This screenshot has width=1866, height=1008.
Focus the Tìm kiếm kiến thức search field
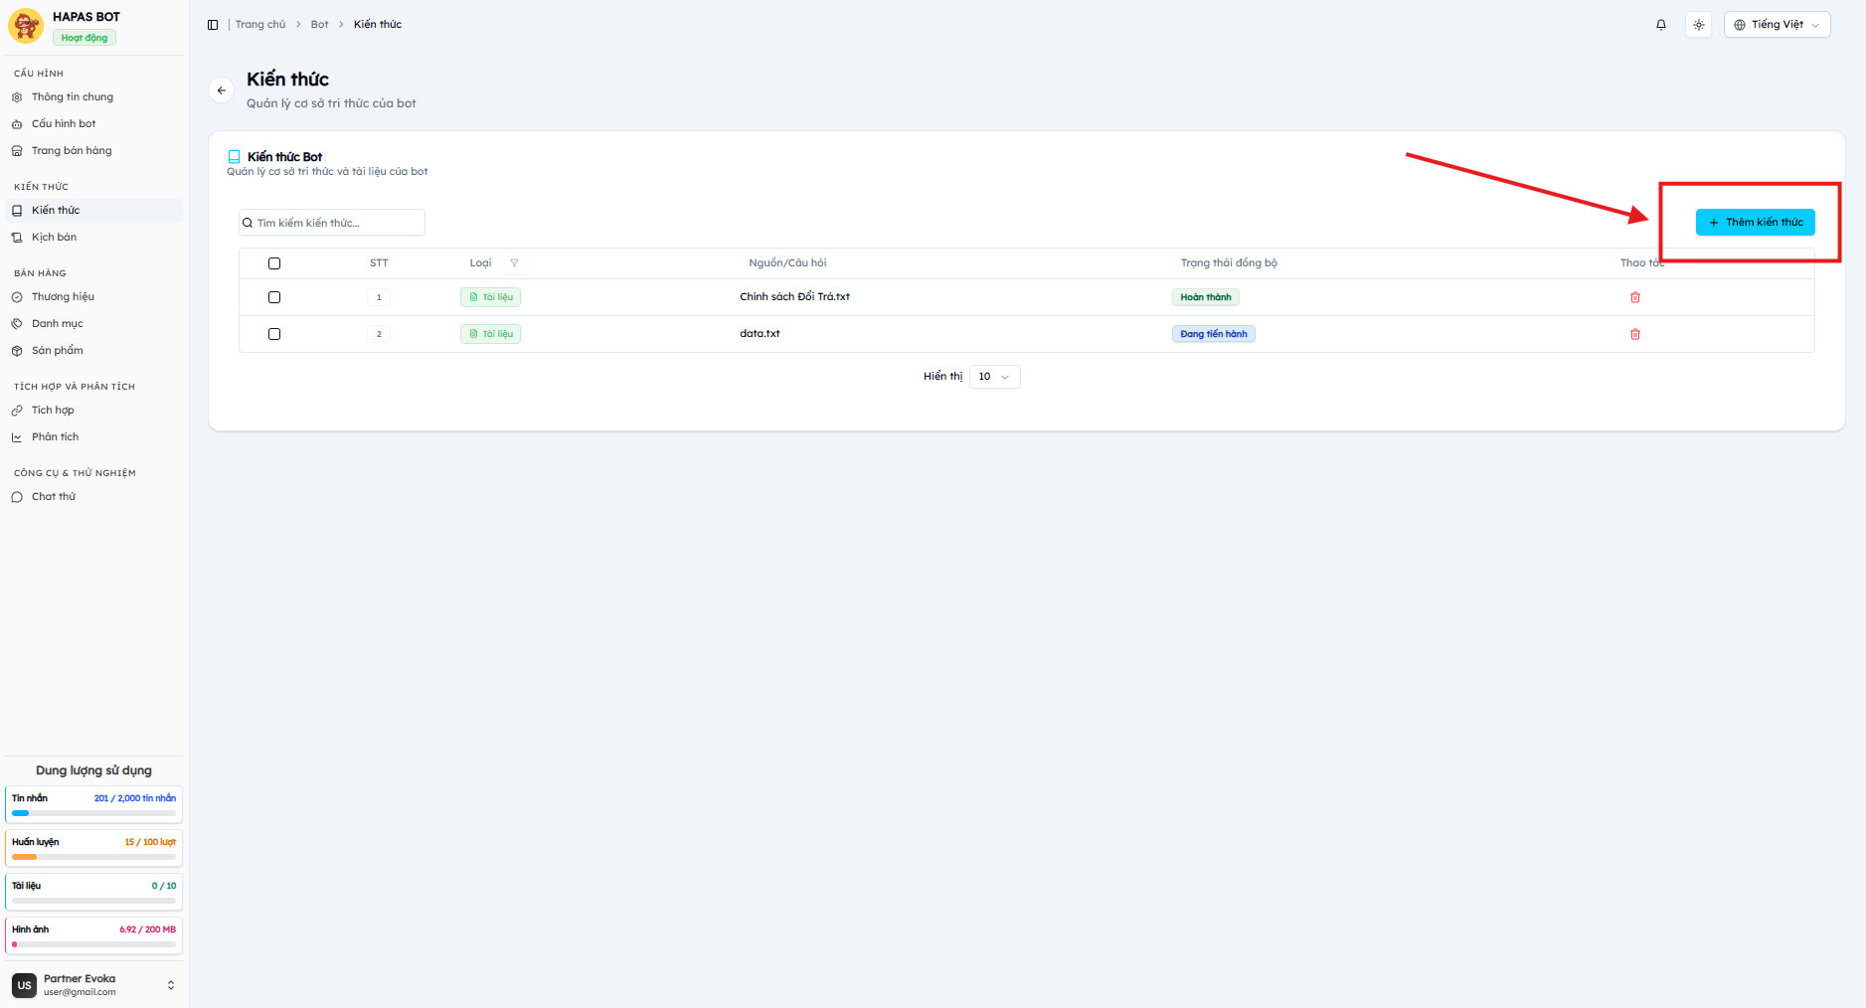point(332,223)
